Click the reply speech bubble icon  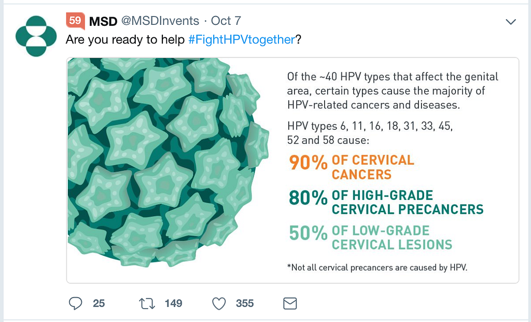pyautogui.click(x=75, y=303)
